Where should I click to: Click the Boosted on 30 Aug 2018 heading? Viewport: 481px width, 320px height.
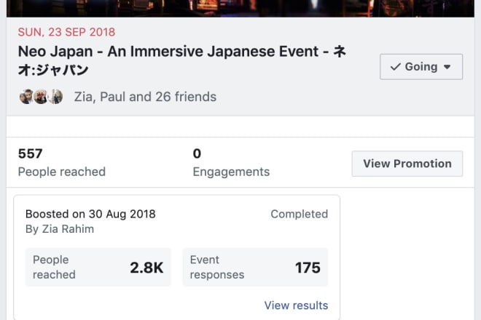coord(90,214)
